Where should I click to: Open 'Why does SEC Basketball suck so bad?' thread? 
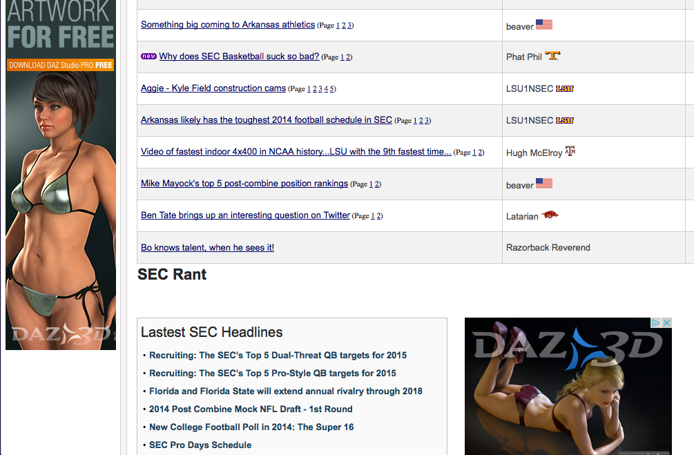point(239,57)
